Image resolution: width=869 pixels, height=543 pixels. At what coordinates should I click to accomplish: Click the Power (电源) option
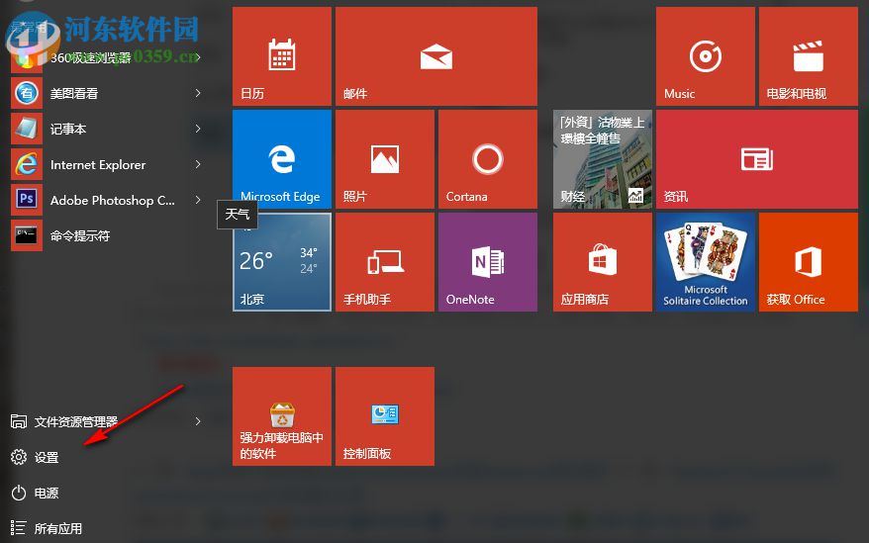(47, 493)
